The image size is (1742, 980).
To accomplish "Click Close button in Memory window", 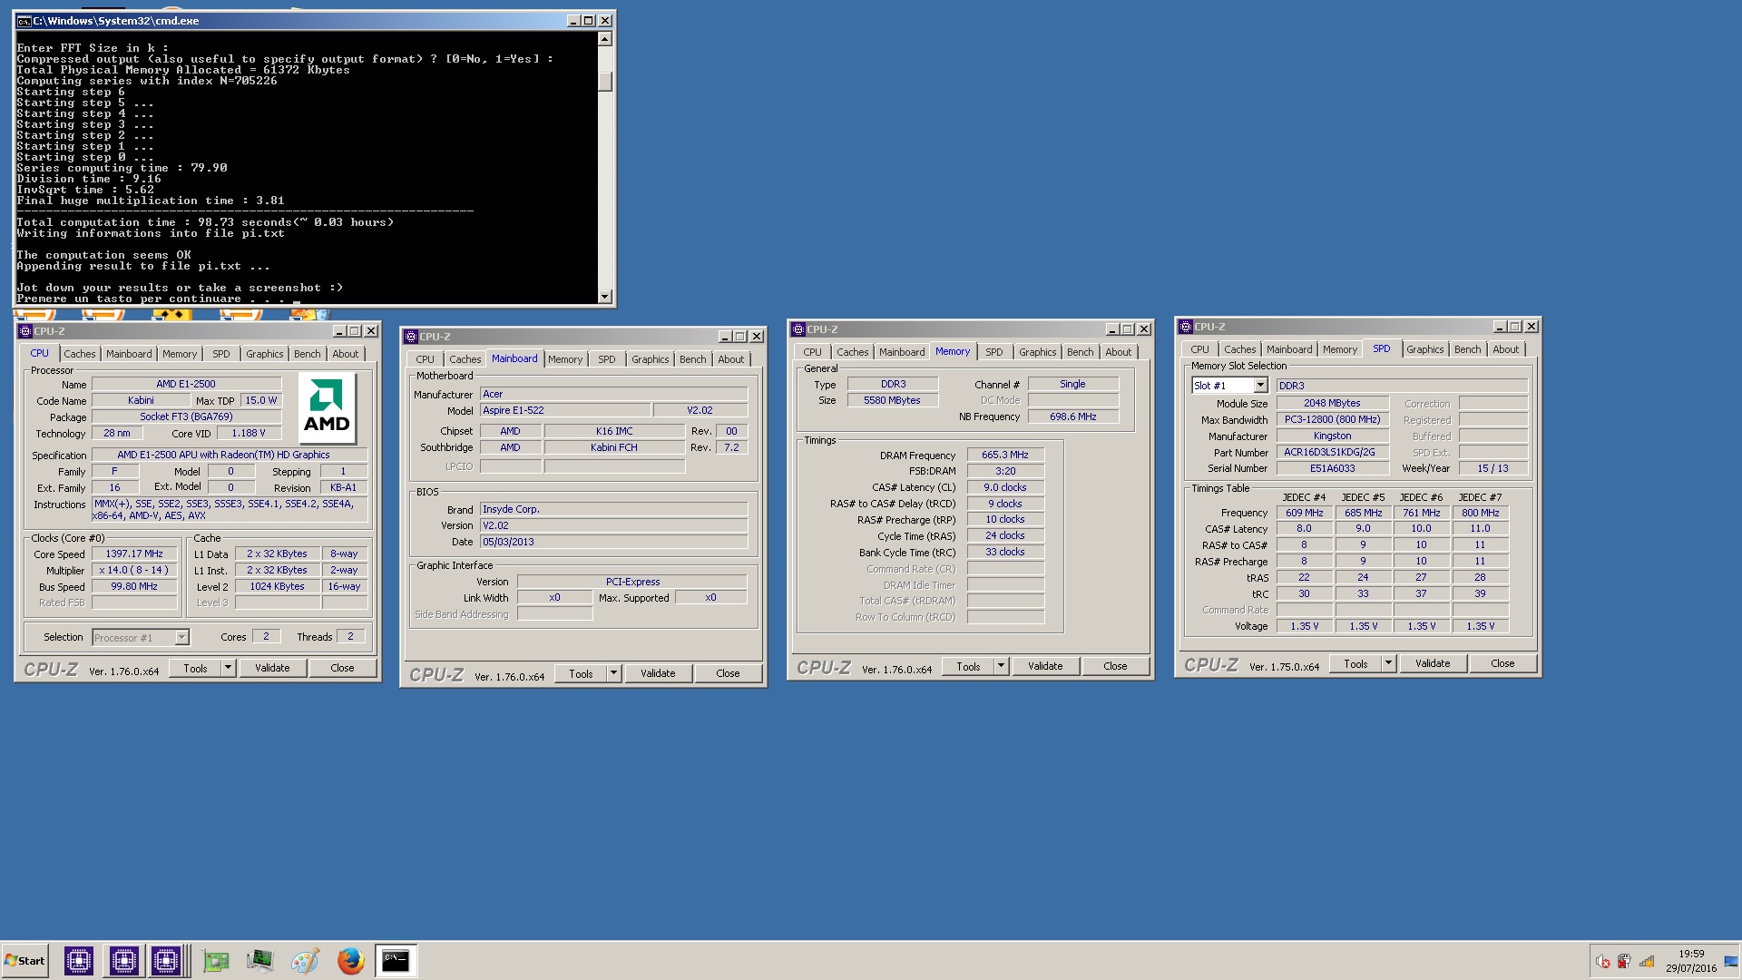I will point(1115,666).
